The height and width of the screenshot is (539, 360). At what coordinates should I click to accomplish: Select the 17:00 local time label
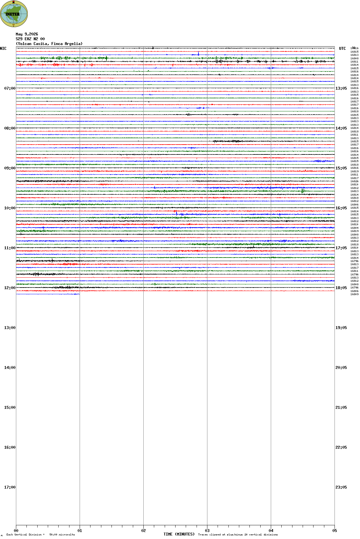[10, 487]
